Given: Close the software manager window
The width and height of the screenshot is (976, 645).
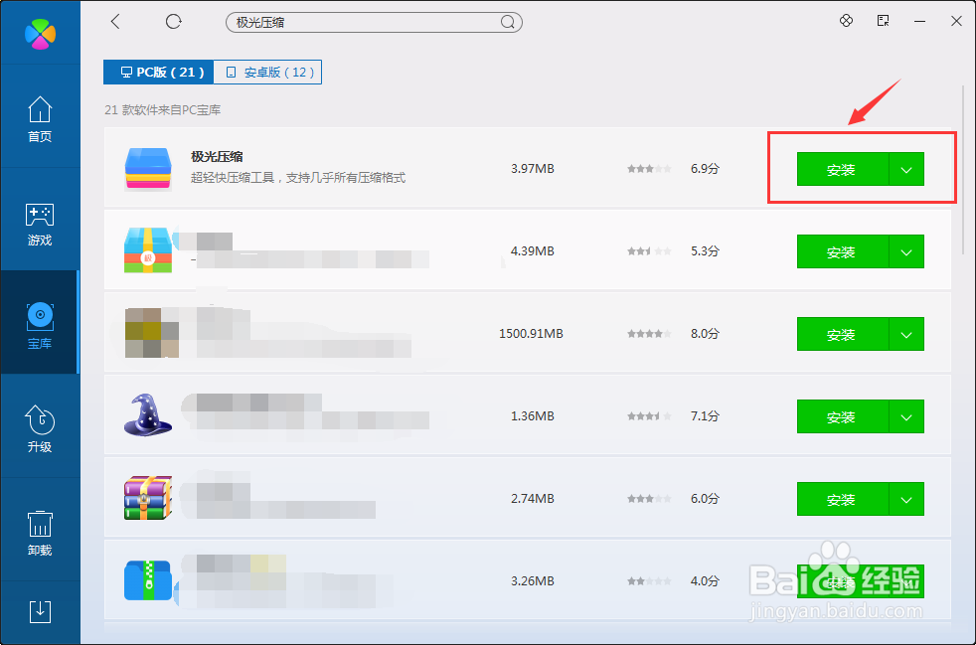Looking at the screenshot, I should (957, 21).
